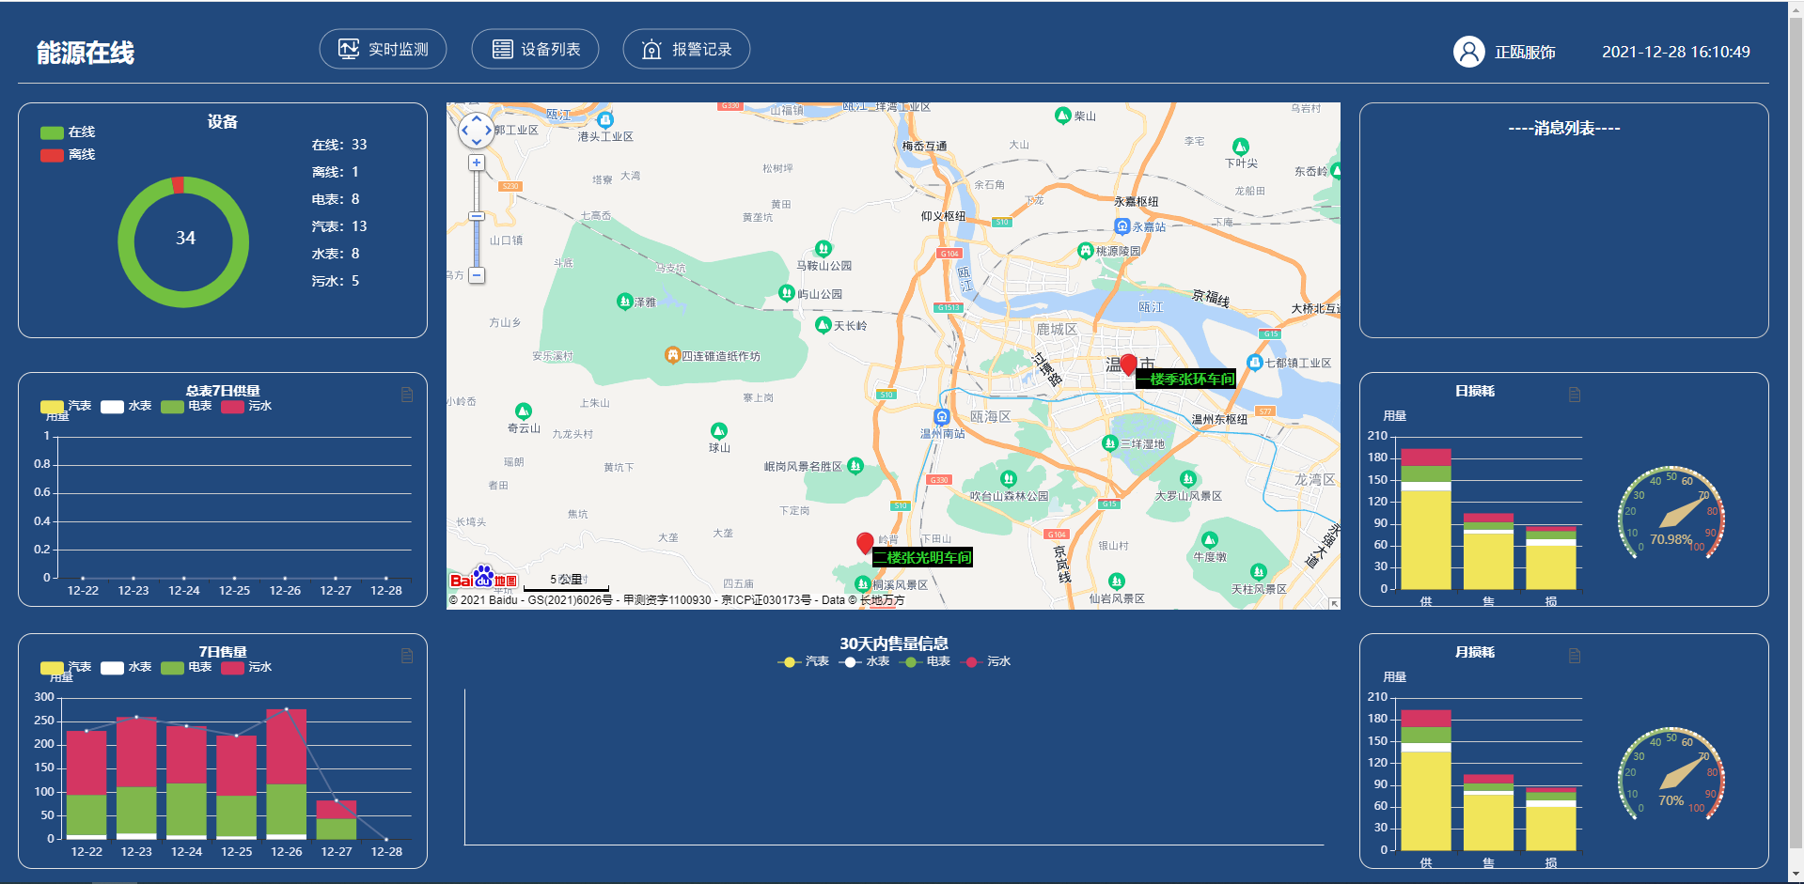Open data view icon of 7日售量 chart
This screenshot has height=884, width=1804.
click(407, 656)
